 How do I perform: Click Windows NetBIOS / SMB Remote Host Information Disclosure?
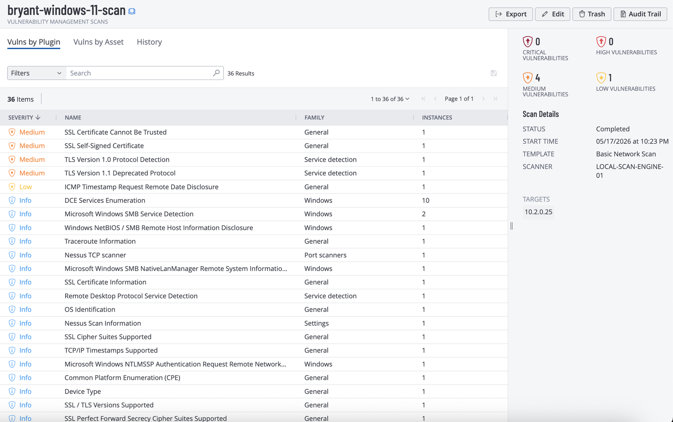pyautogui.click(x=159, y=228)
